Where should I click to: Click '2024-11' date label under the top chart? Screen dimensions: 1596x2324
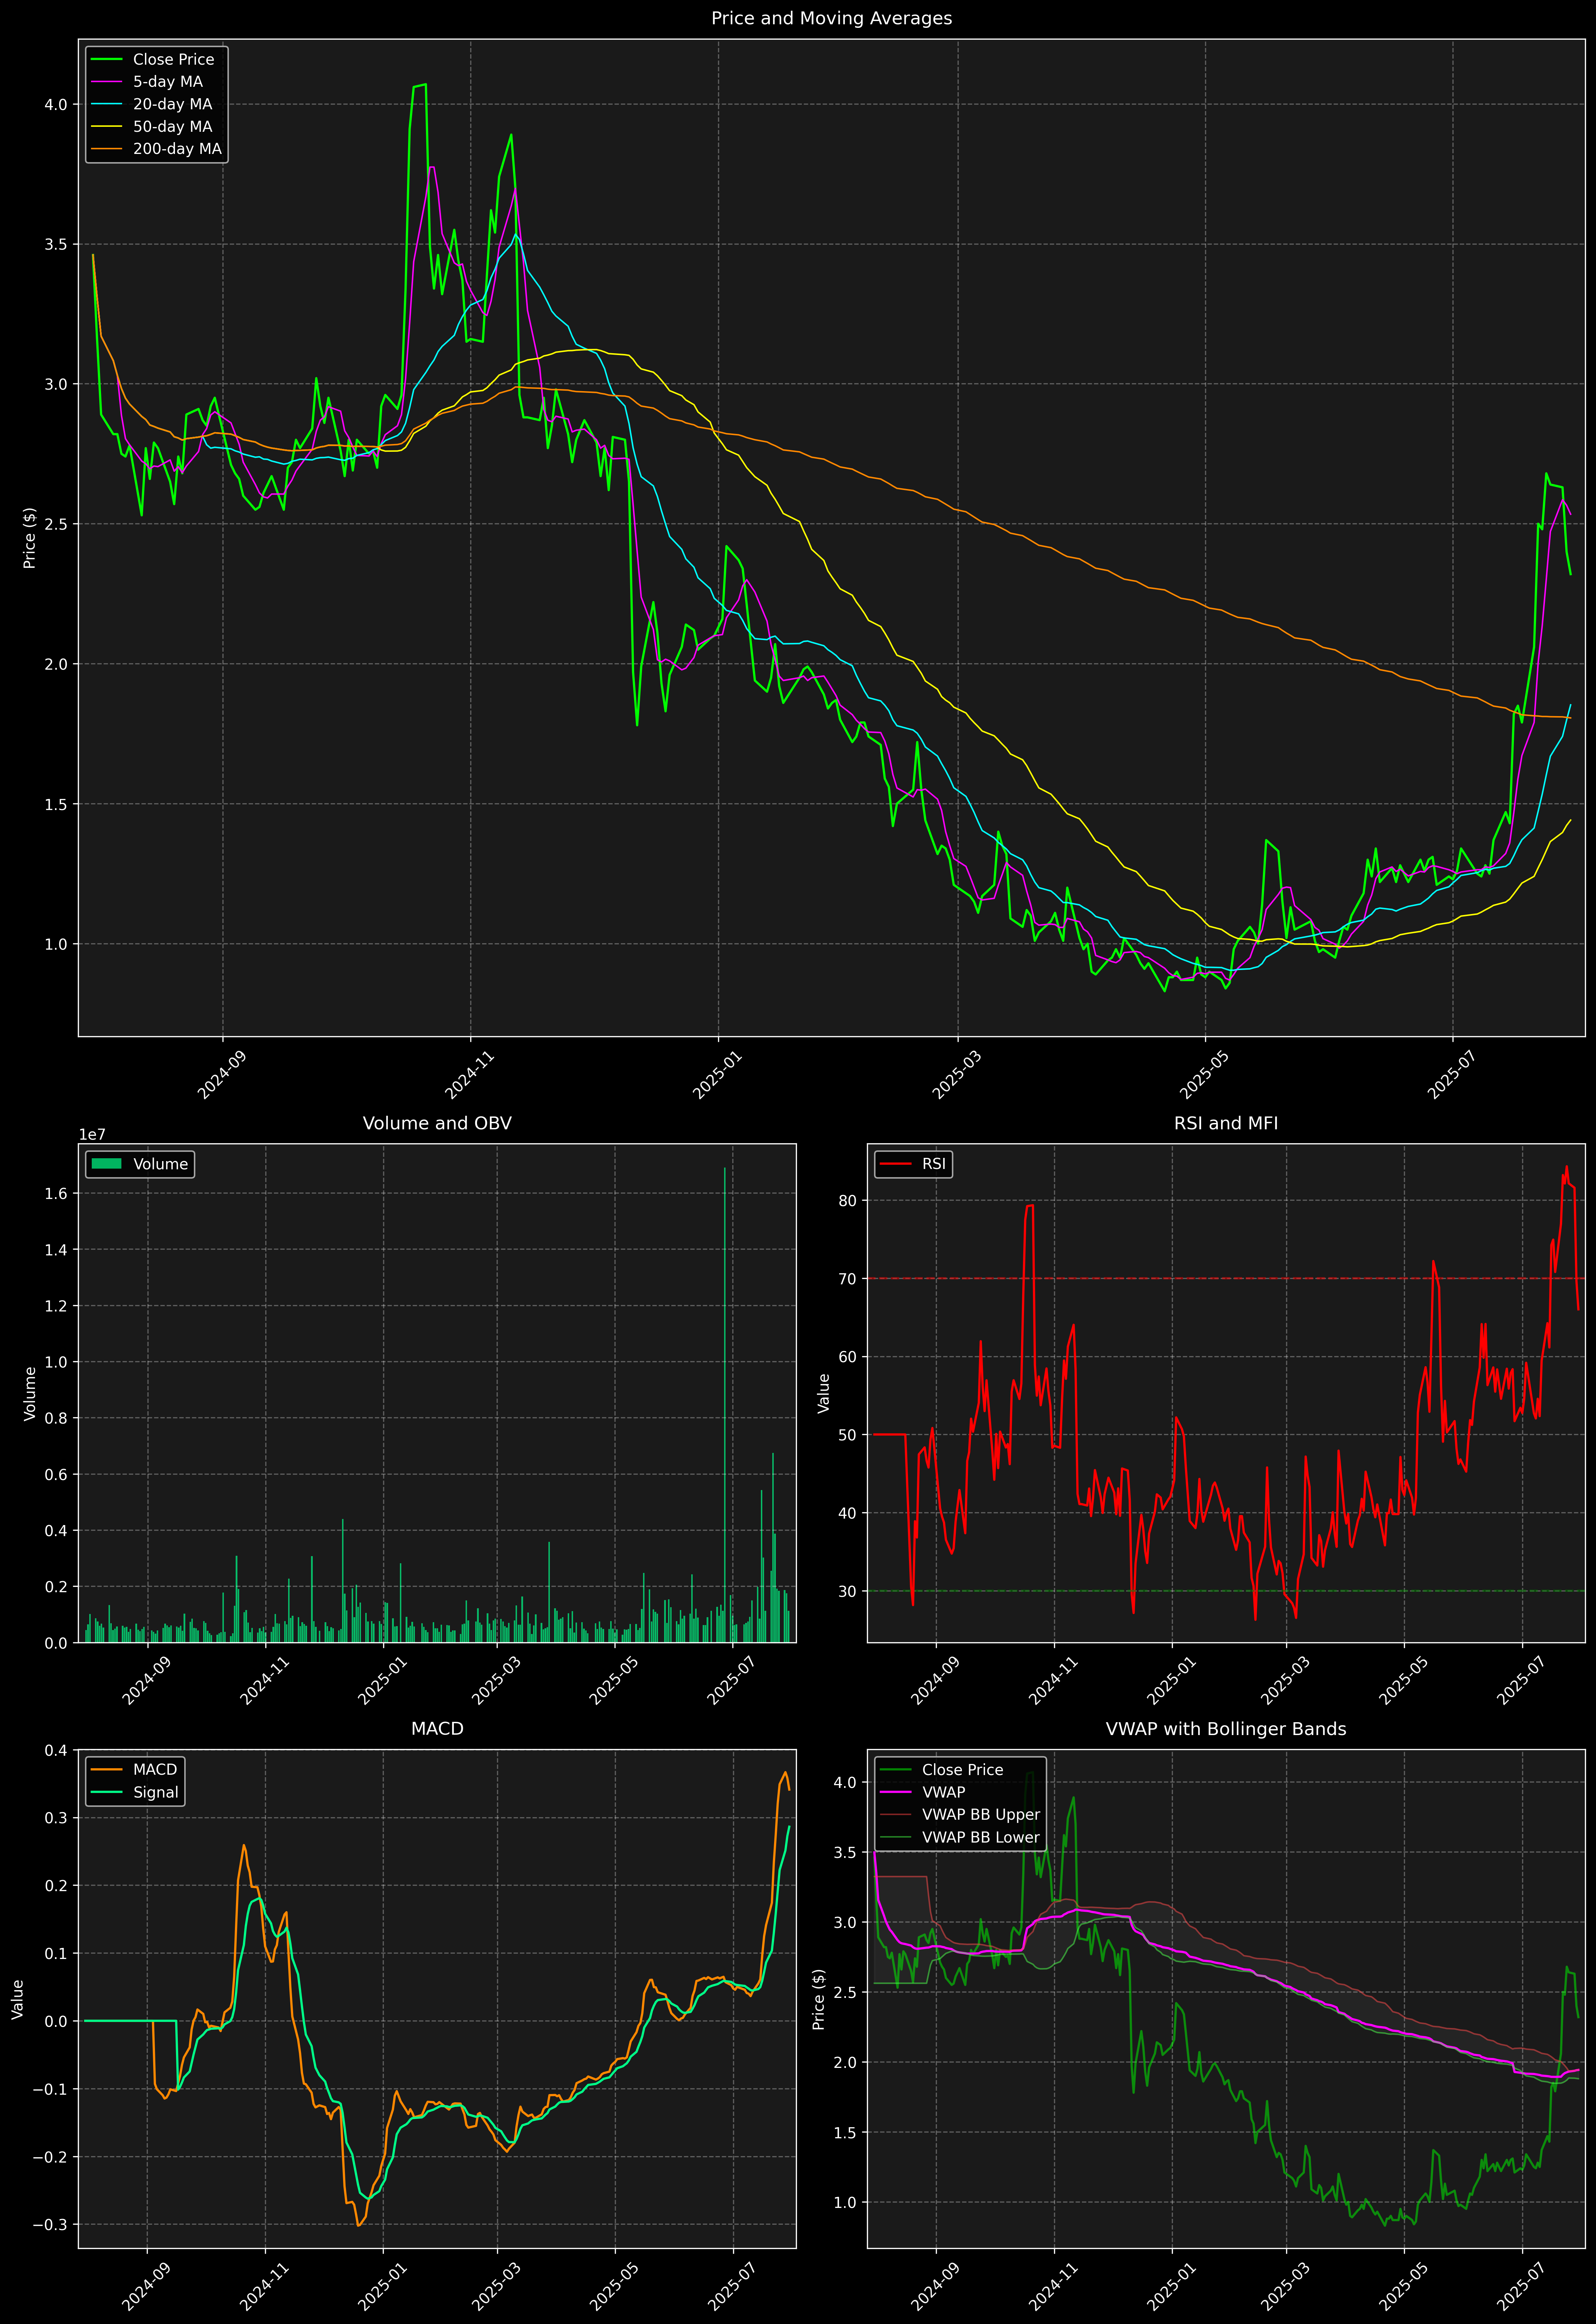pos(469,1075)
